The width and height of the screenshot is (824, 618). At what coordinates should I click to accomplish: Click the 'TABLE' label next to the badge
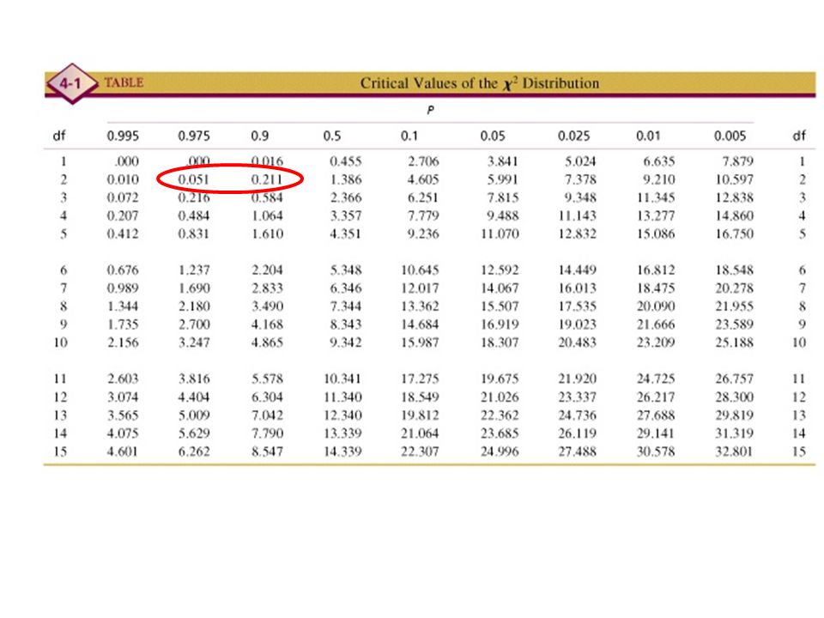click(124, 82)
